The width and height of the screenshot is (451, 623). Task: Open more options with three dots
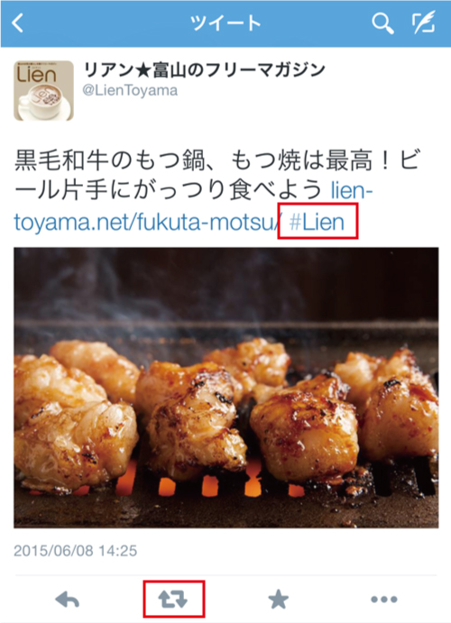click(x=384, y=600)
